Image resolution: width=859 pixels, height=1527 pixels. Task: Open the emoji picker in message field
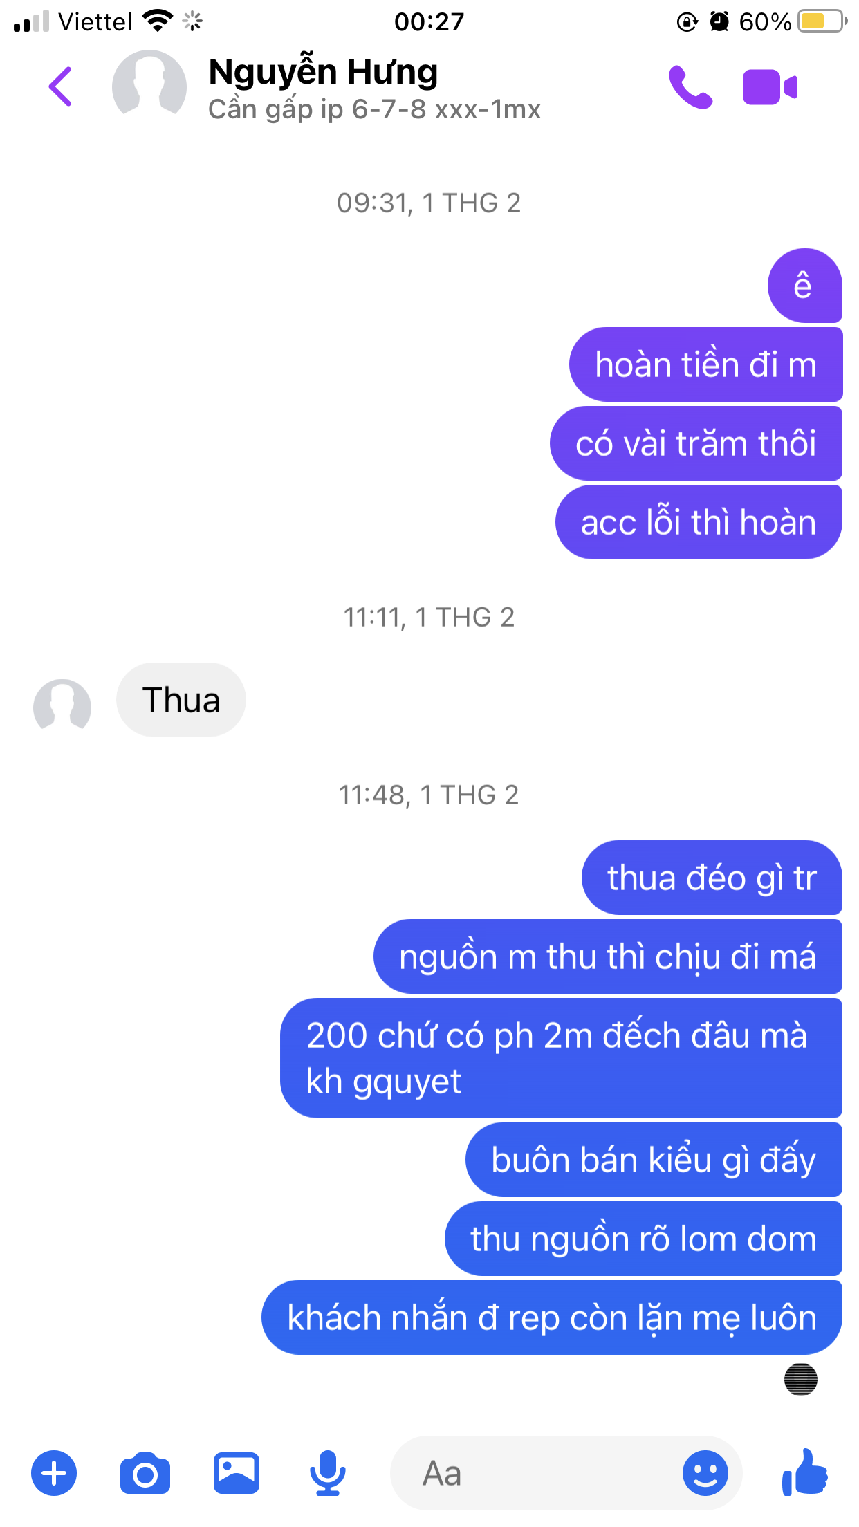[x=705, y=1473]
